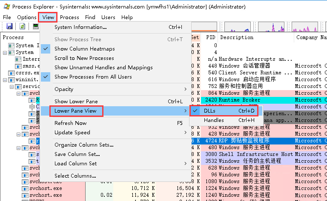Expand the Lower Pane View submenu
The image size is (327, 201).
[116, 111]
